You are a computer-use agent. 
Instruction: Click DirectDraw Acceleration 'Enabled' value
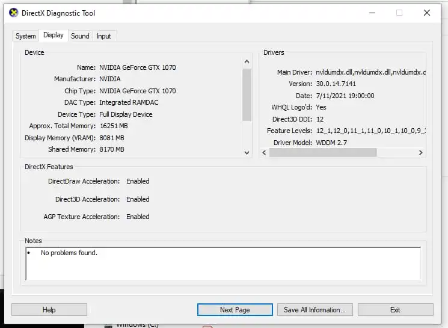138,181
